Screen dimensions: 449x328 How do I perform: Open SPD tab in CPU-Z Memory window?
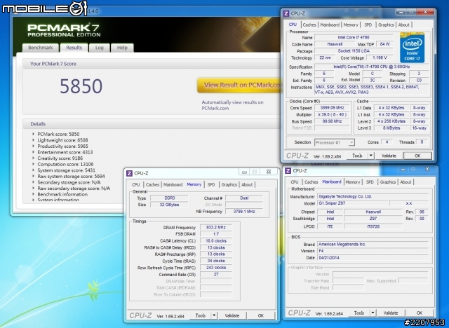pos(211,185)
